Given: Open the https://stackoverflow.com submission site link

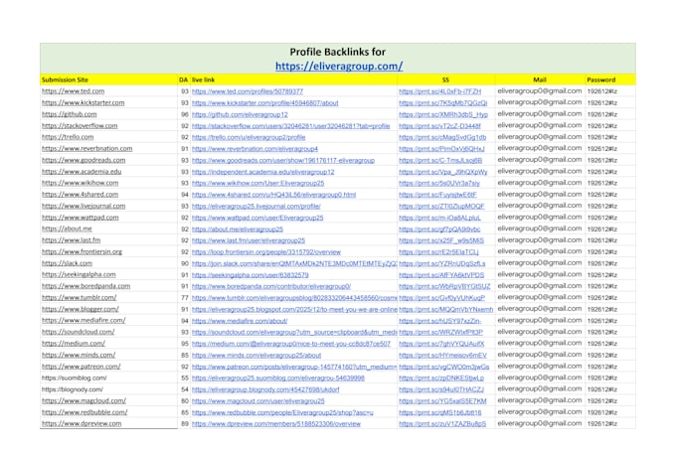Looking at the screenshot, I should tap(80, 125).
